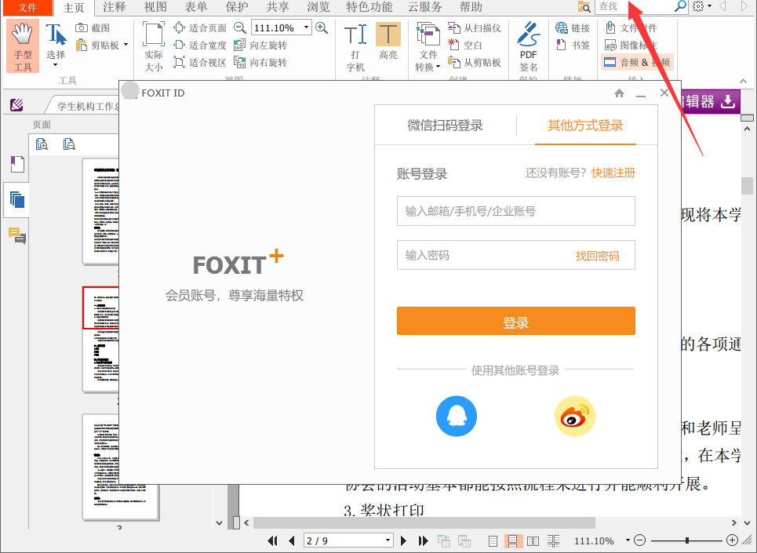757x553 pixels.
Task: Sign in using the Weibo icon
Action: (x=574, y=416)
